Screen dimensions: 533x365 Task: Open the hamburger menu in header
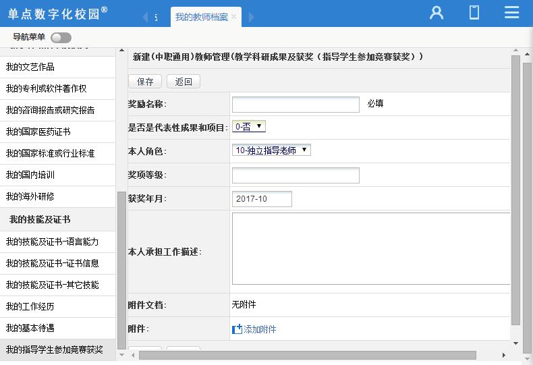point(511,12)
